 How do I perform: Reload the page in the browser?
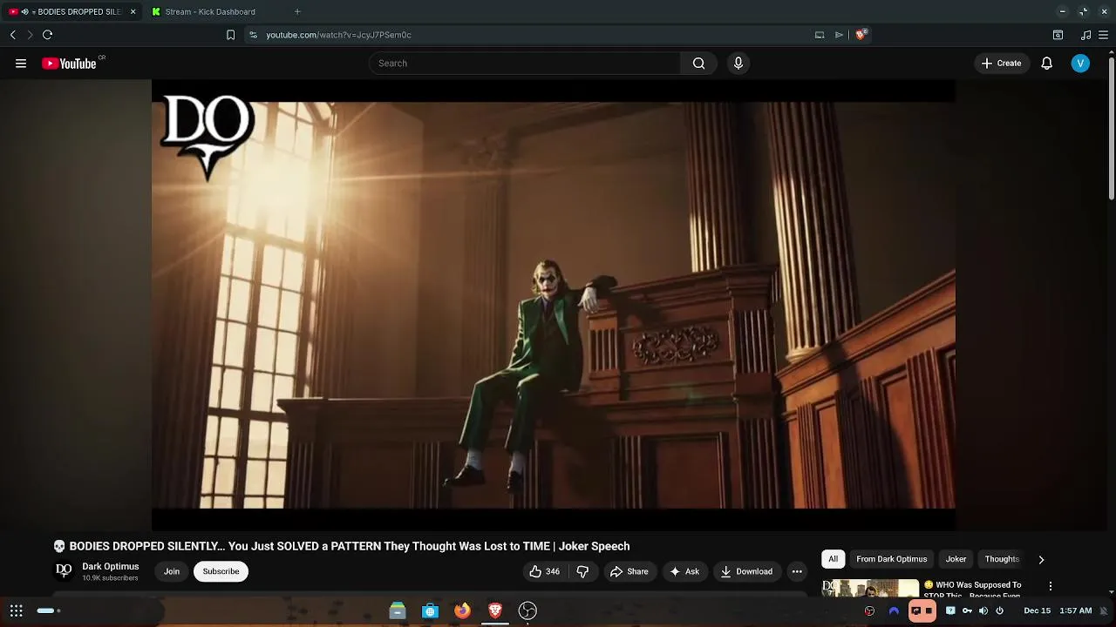click(47, 35)
